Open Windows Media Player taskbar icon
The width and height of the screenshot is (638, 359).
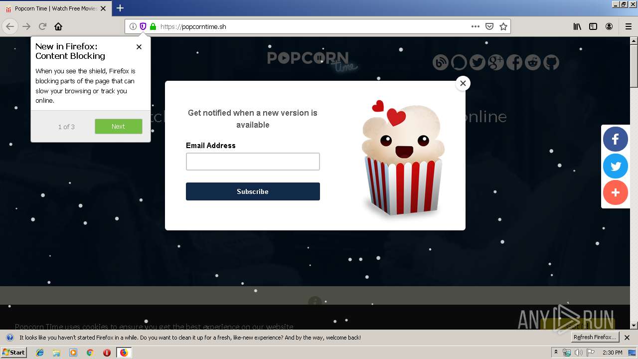[73, 353]
